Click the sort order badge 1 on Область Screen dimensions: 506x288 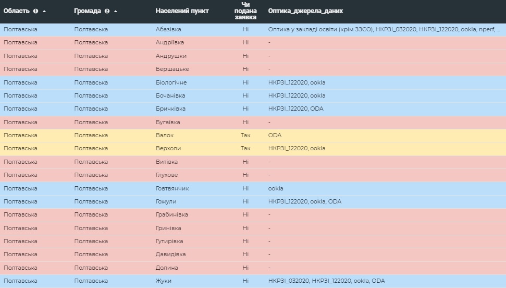click(36, 11)
